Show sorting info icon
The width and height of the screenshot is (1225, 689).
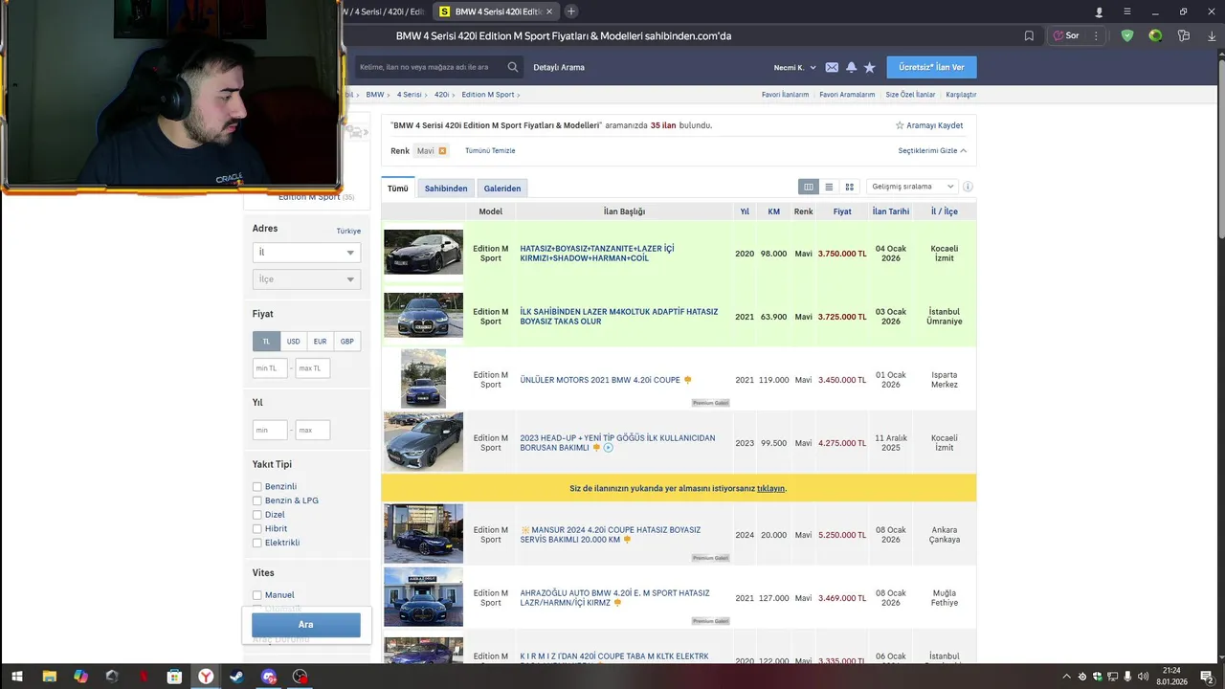pyautogui.click(x=968, y=187)
